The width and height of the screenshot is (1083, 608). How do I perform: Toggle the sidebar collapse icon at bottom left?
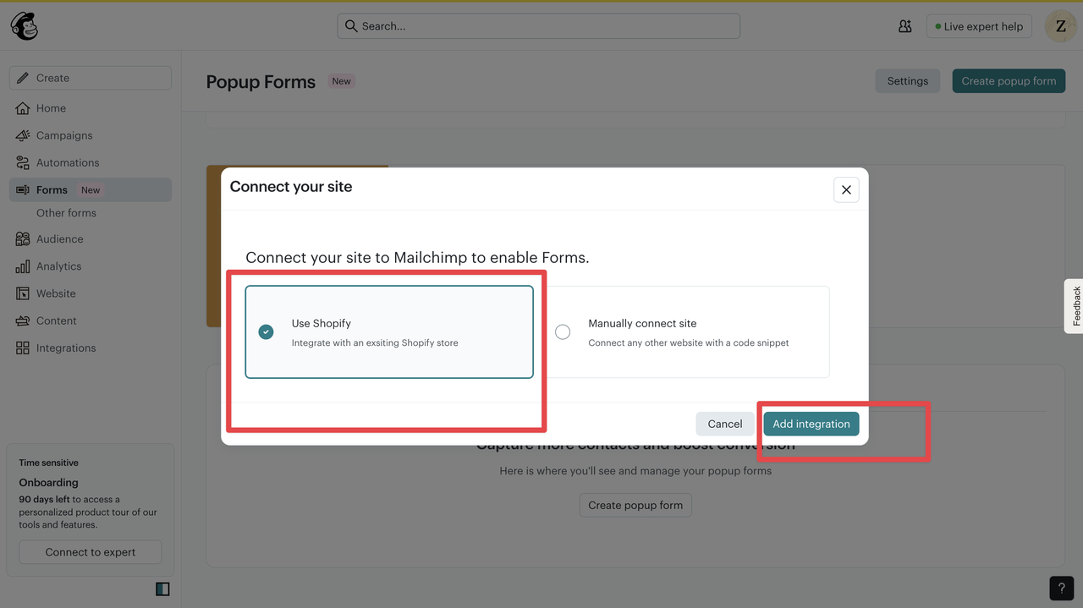162,588
